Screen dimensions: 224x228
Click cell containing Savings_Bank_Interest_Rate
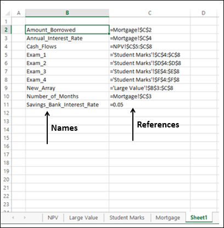coord(67,104)
